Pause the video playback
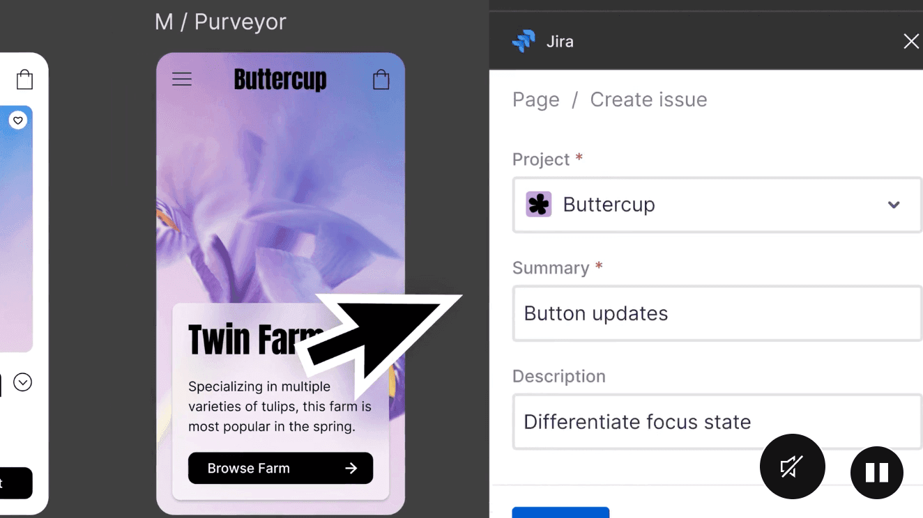The height and width of the screenshot is (518, 923). pos(876,473)
